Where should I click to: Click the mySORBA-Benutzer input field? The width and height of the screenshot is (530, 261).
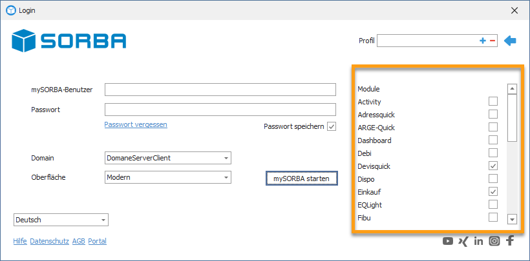click(x=220, y=90)
